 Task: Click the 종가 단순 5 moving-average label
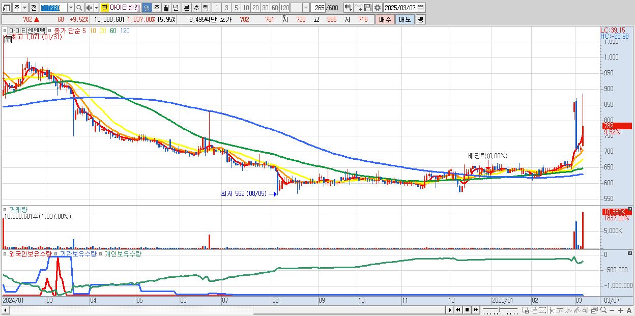tap(70, 31)
